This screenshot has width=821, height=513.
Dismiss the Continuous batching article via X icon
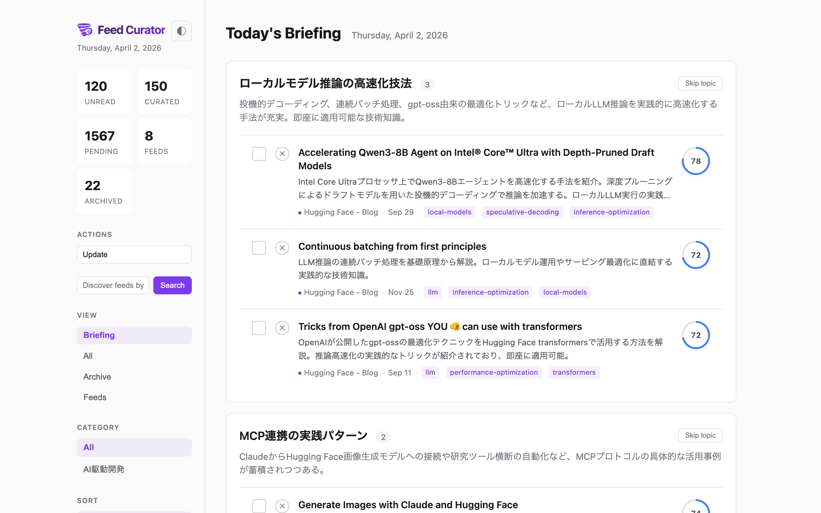click(282, 248)
